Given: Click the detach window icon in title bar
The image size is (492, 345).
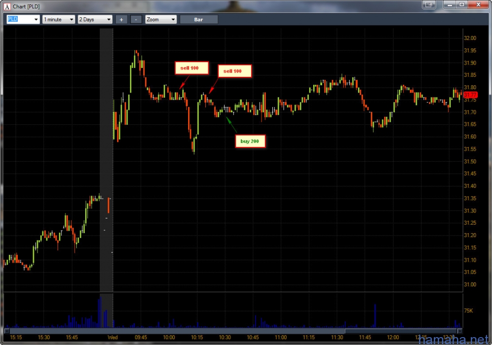Looking at the screenshot, I should coord(429,5).
